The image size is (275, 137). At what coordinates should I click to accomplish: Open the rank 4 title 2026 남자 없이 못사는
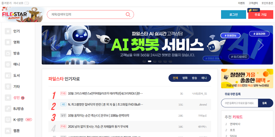click(x=98, y=126)
